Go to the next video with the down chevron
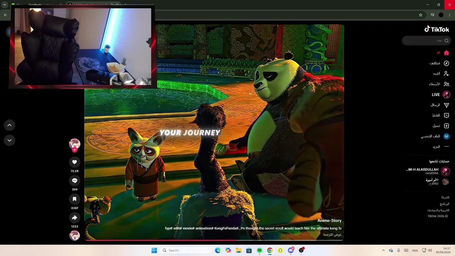The width and height of the screenshot is (455, 256). (x=10, y=140)
